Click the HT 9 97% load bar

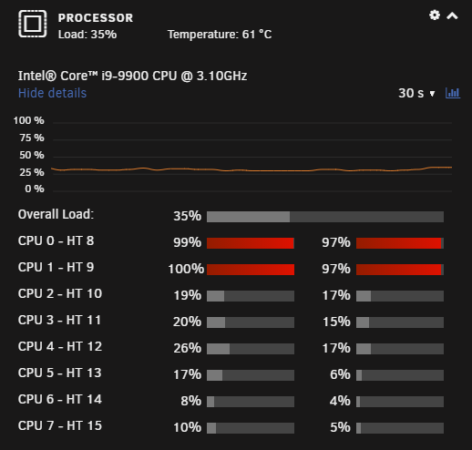tap(400, 270)
